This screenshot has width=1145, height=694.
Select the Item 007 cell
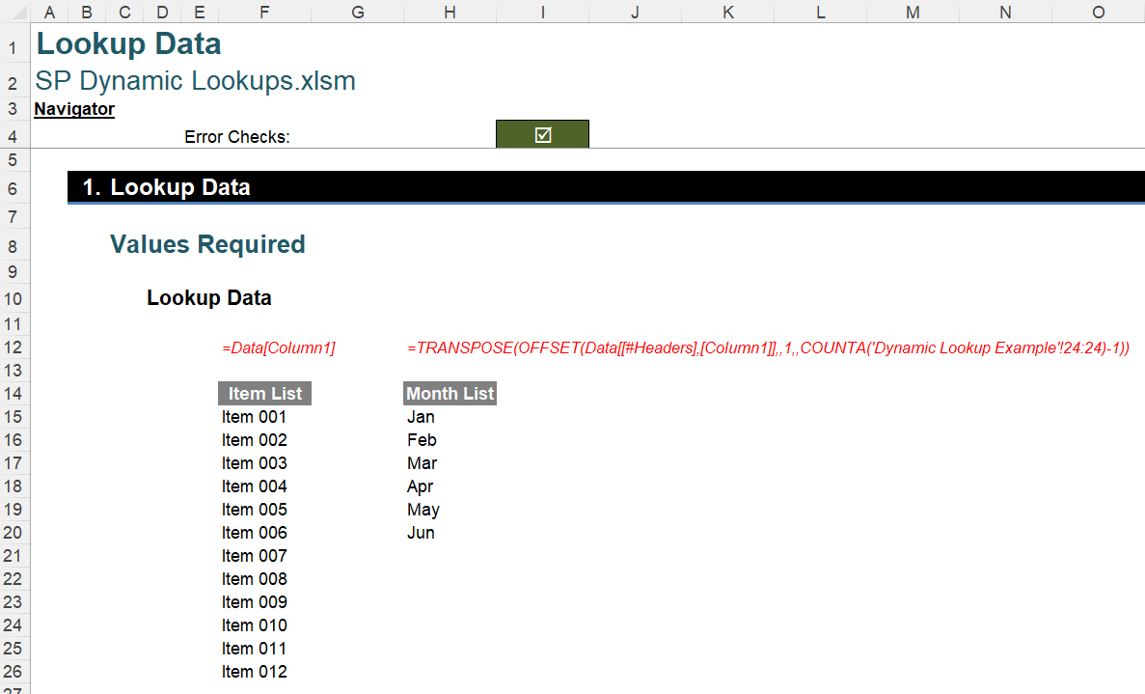click(x=254, y=555)
